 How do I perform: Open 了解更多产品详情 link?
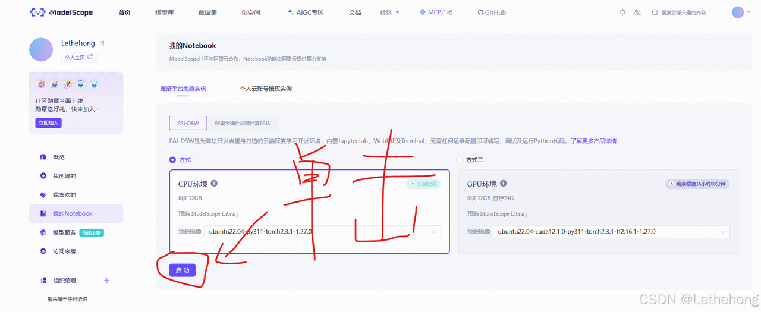tap(593, 141)
